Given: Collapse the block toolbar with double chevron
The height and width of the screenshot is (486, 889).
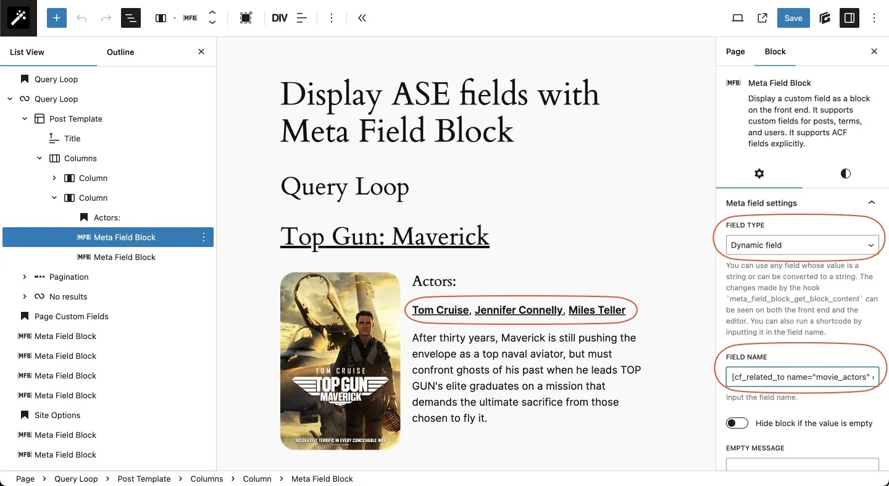Looking at the screenshot, I should 362,18.
